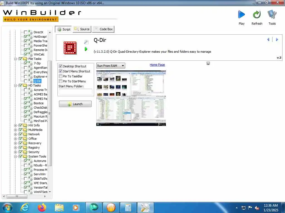This screenshot has width=285, height=213.
Task: Click the tree scroll up arrow
Action: [x=50, y=32]
